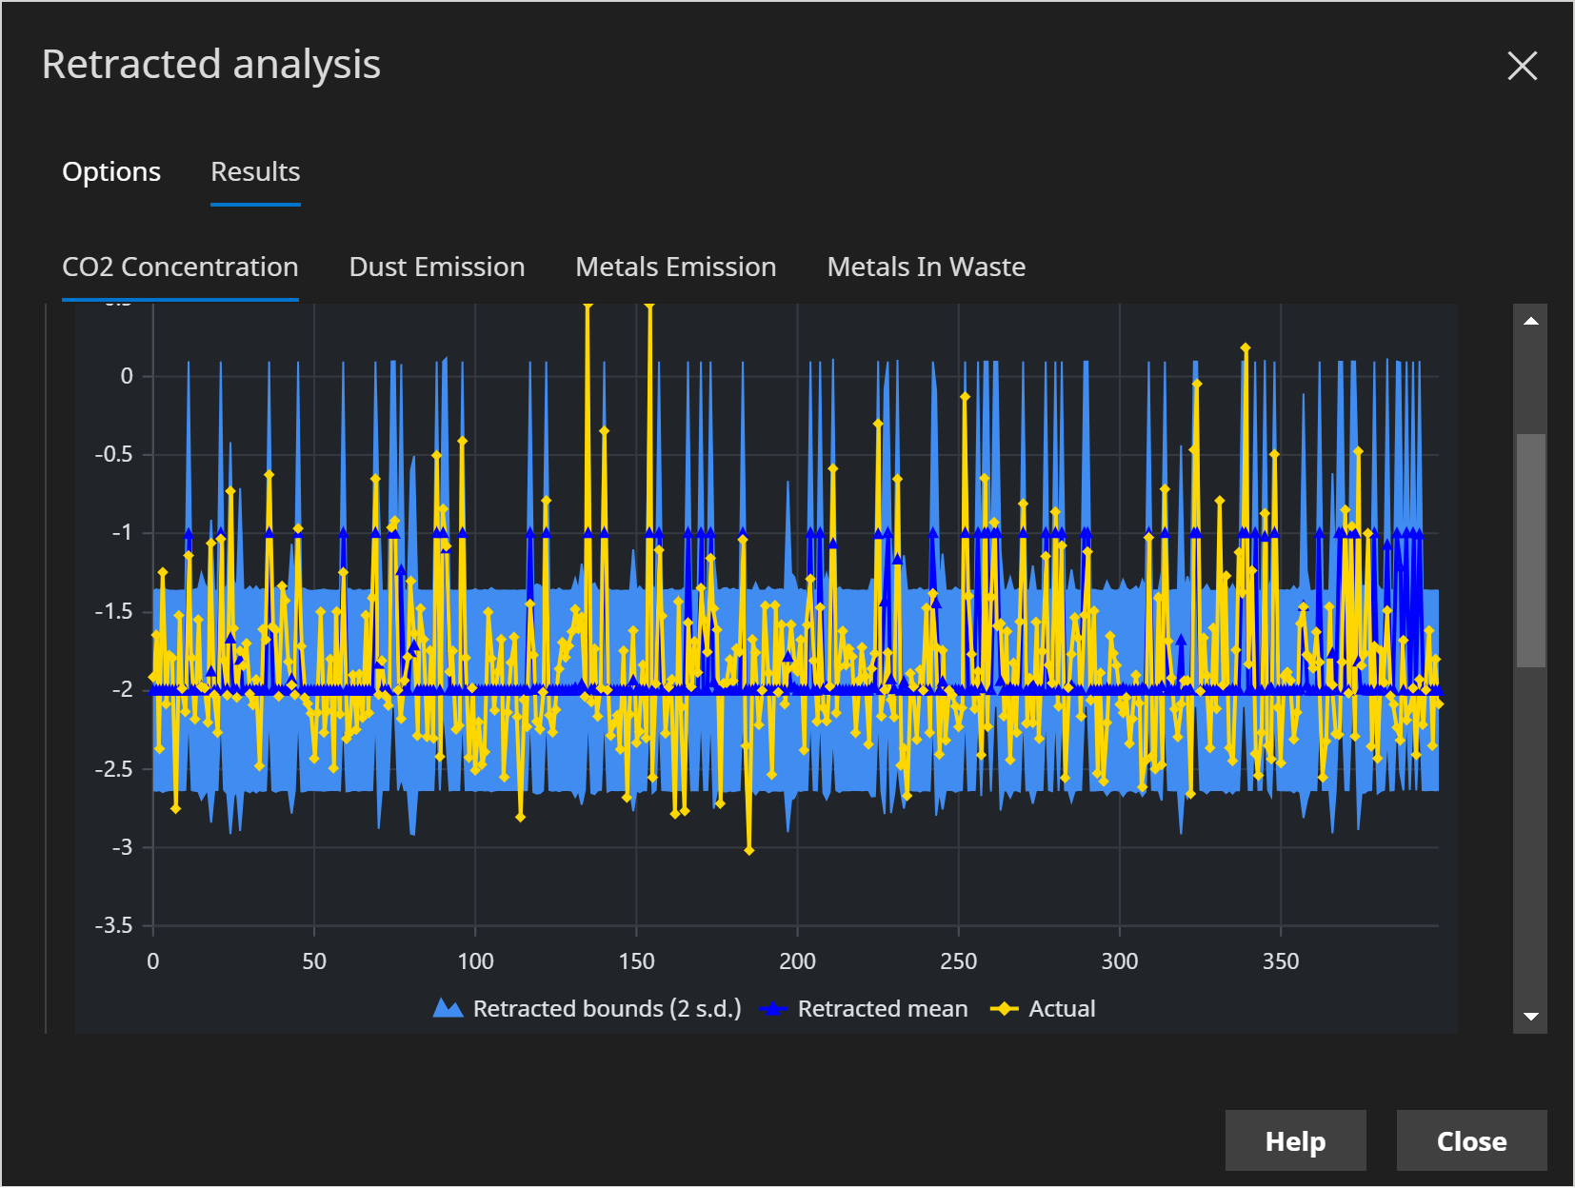Click the Retracted analysis dialog title

pos(211,65)
